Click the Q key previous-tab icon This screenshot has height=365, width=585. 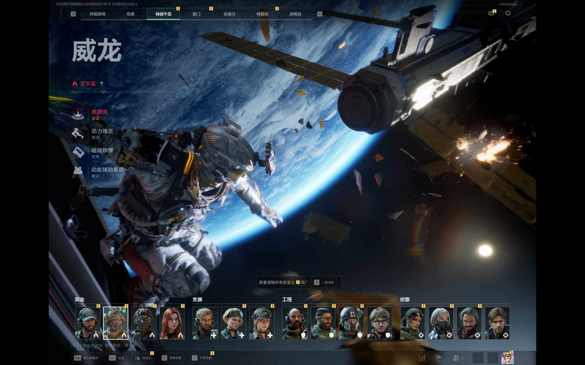73,14
